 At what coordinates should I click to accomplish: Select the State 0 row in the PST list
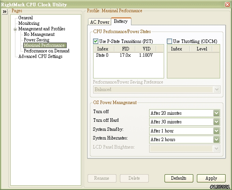pos(129,55)
